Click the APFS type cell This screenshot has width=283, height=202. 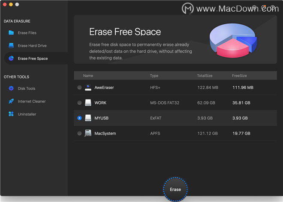155,133
